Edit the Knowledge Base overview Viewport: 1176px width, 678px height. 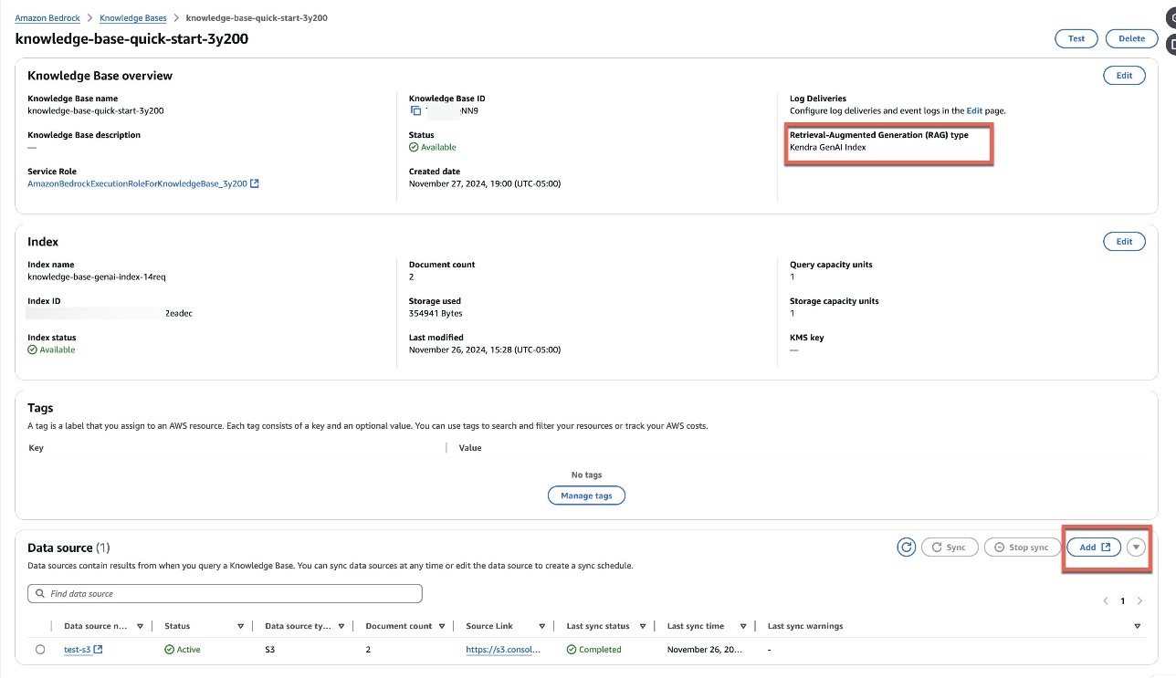click(1124, 76)
